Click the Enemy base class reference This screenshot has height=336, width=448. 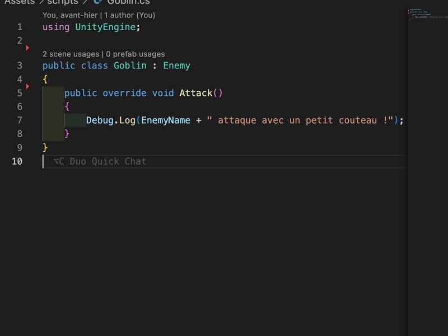pos(176,66)
